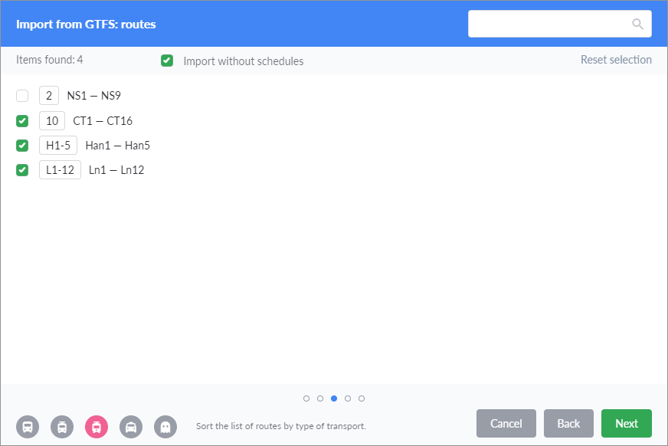Image resolution: width=668 pixels, height=446 pixels.
Task: Click the pink tram transport icon
Action: tap(97, 426)
